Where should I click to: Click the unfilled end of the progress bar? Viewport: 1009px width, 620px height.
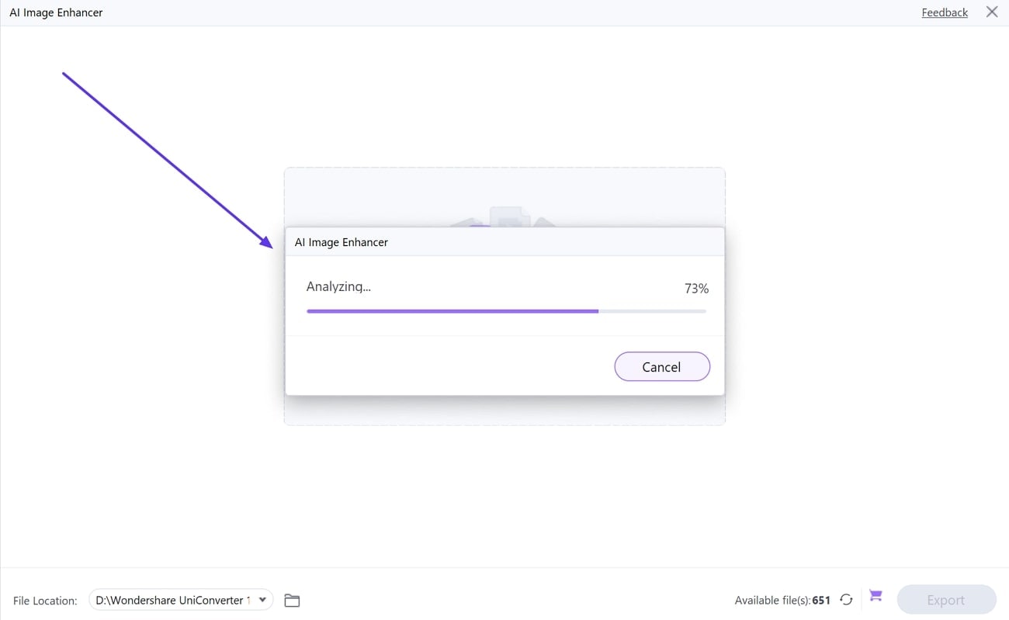click(x=652, y=311)
